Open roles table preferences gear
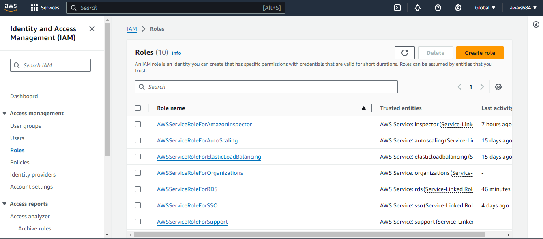543x239 pixels. point(498,87)
